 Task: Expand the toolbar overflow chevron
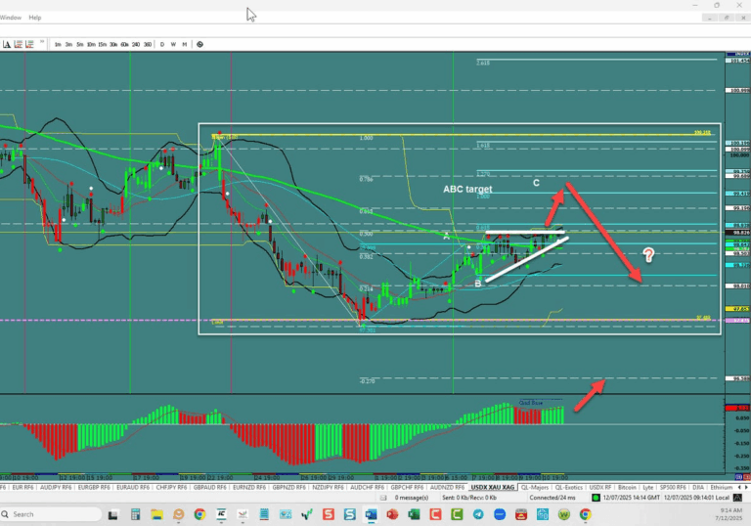pos(42,42)
